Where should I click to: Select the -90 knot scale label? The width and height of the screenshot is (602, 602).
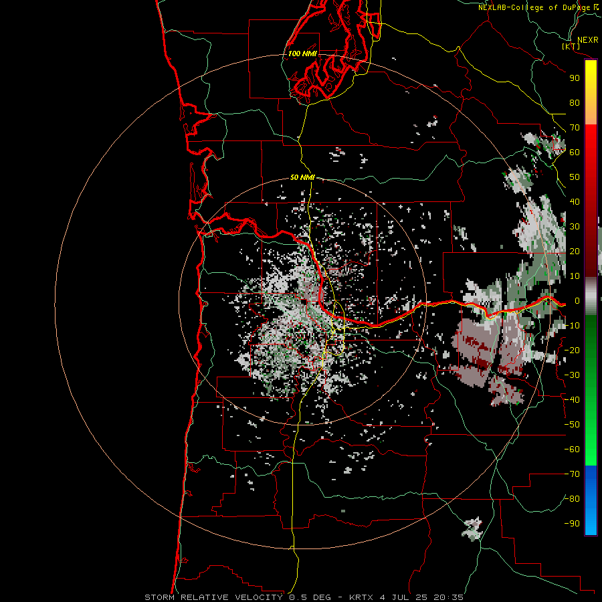pos(572,524)
